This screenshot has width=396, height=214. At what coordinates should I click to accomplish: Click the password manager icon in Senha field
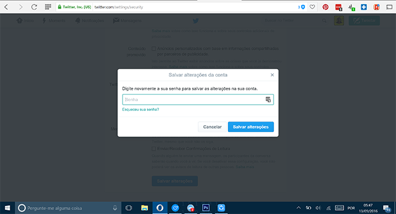click(268, 100)
